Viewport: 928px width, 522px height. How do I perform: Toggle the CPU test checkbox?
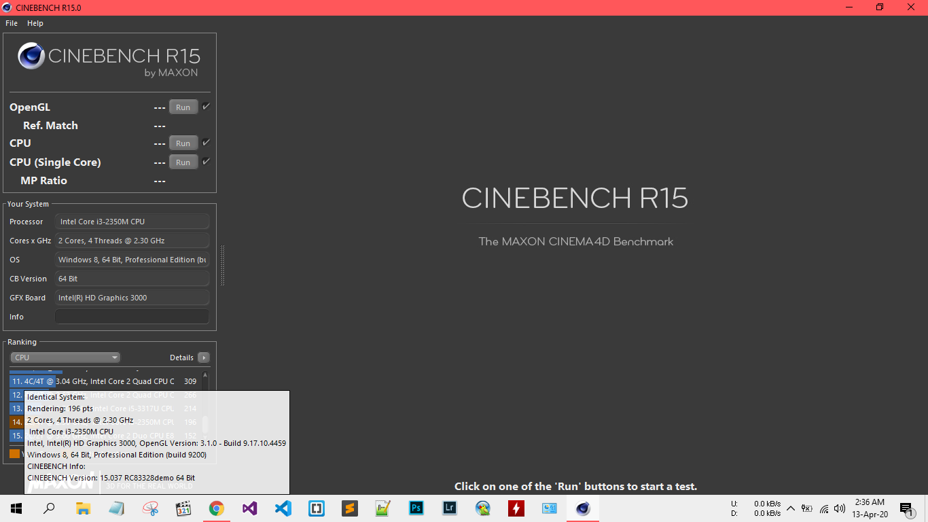point(206,143)
